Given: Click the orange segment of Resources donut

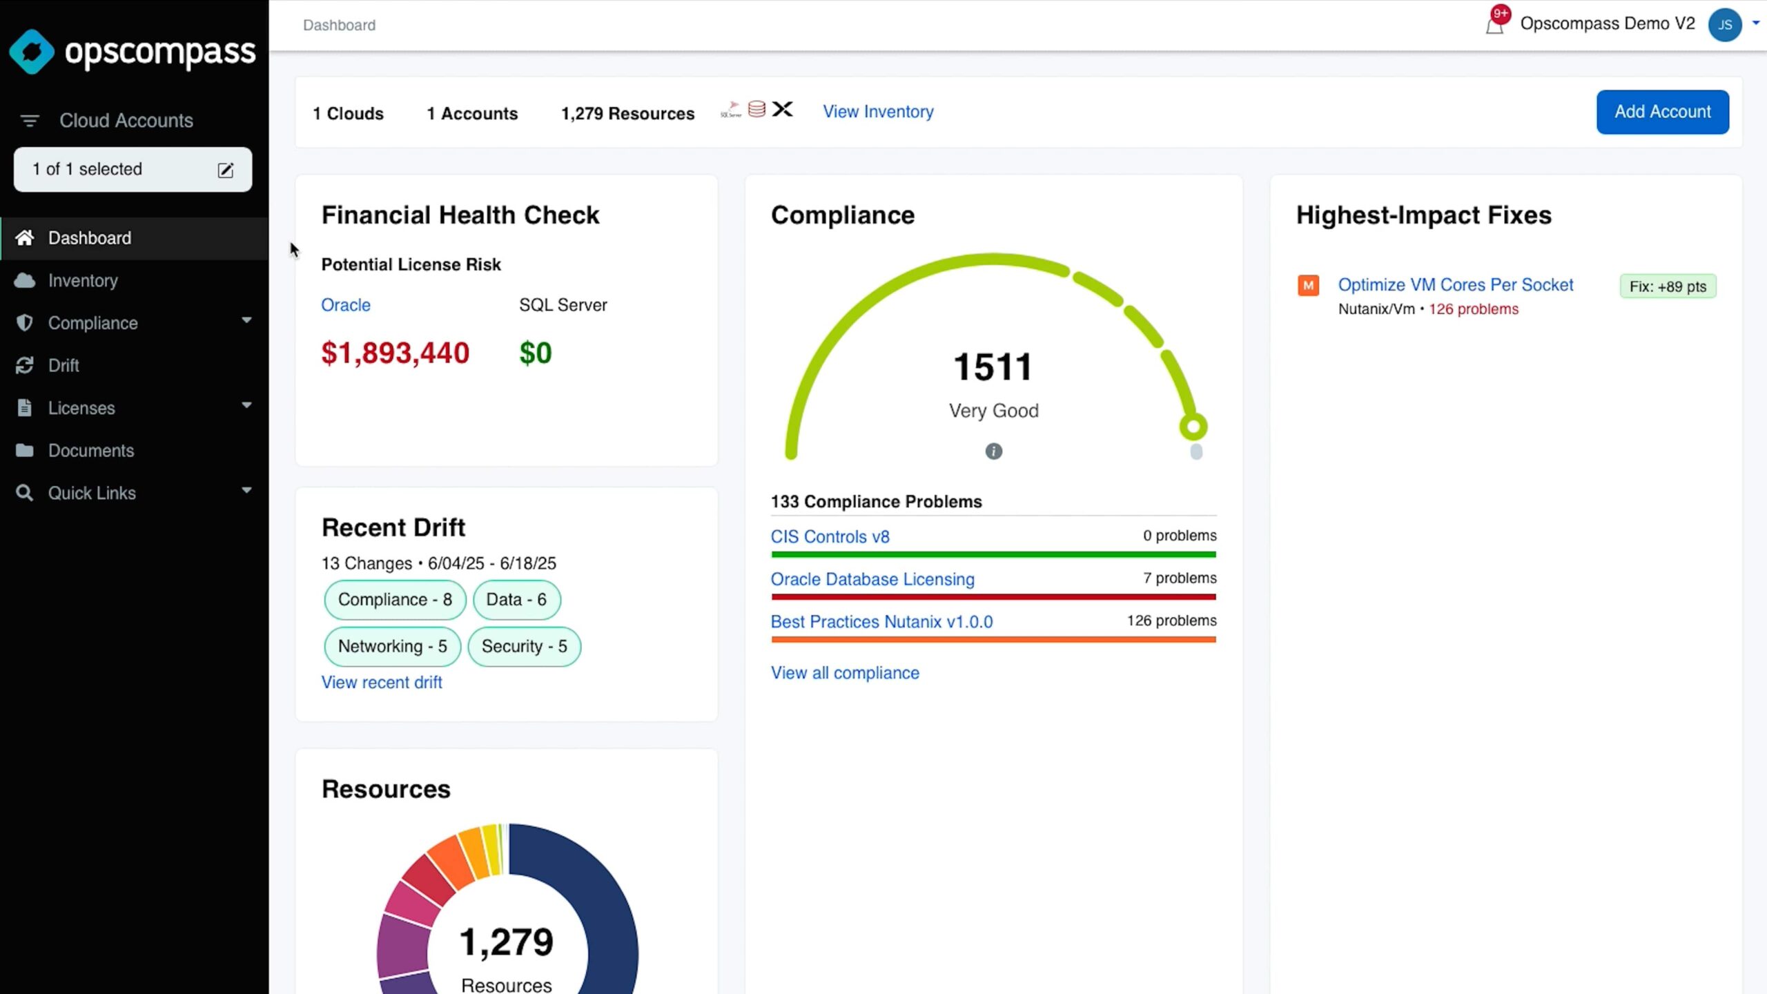Looking at the screenshot, I should (452, 863).
